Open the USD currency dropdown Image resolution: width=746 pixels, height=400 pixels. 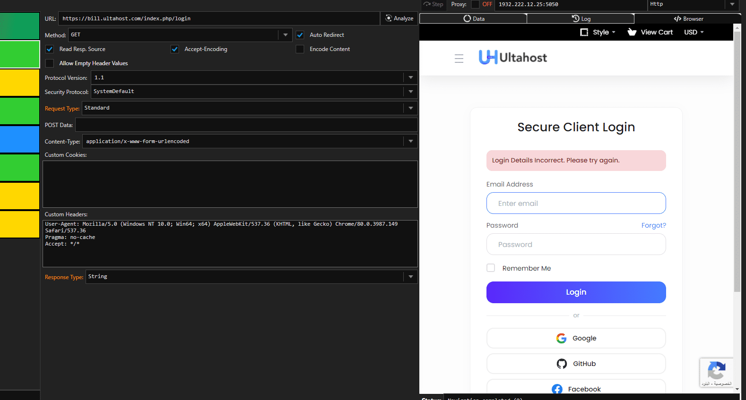[x=694, y=32]
